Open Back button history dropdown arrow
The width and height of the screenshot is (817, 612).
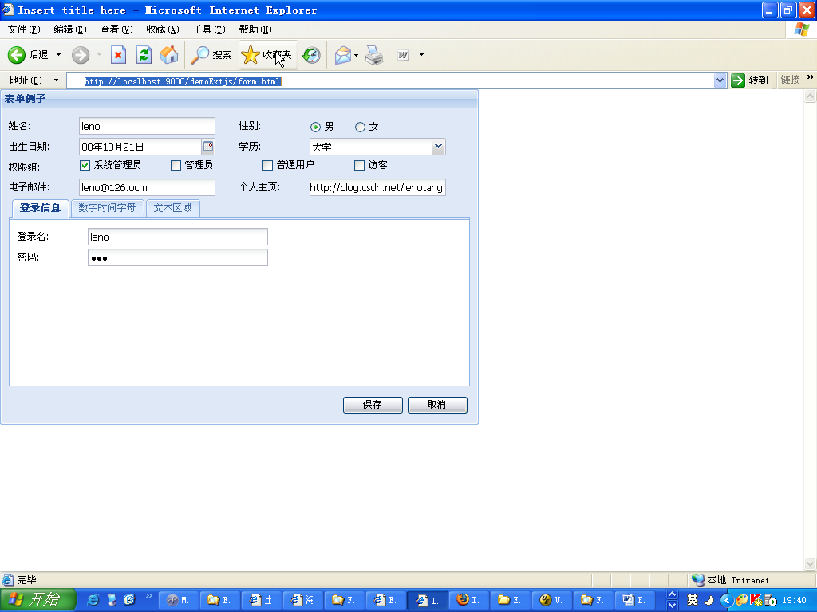pos(58,55)
